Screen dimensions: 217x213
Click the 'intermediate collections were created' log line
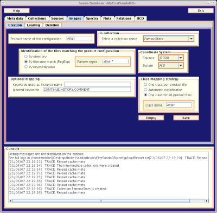coord(63,166)
